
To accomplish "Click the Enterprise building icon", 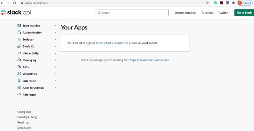I will pyautogui.click(x=19, y=81).
